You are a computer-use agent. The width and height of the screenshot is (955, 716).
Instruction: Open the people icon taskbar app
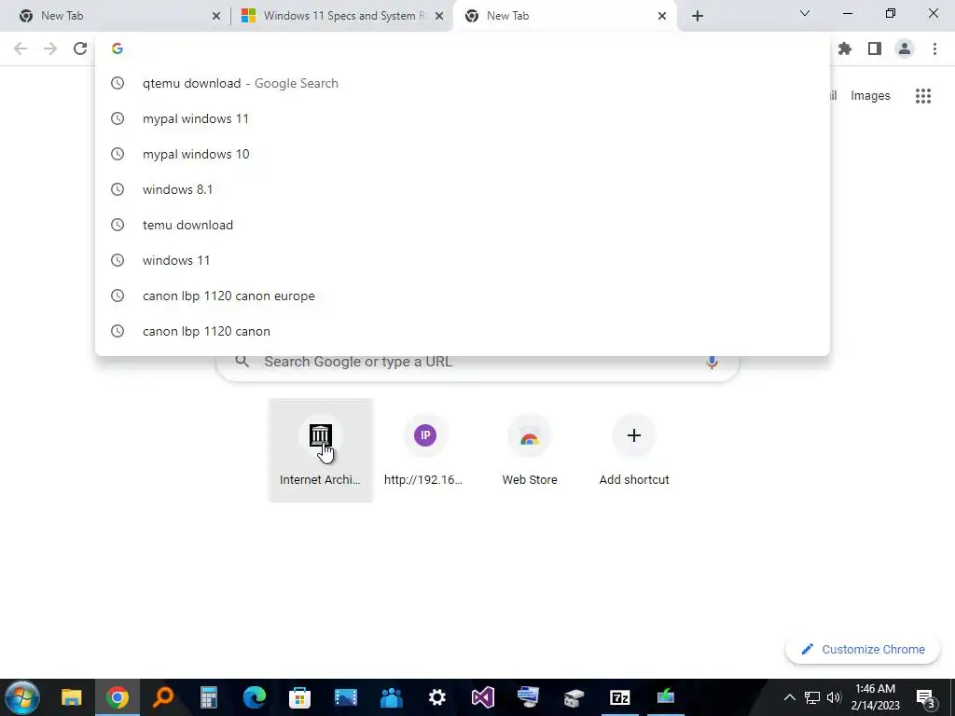click(x=391, y=697)
